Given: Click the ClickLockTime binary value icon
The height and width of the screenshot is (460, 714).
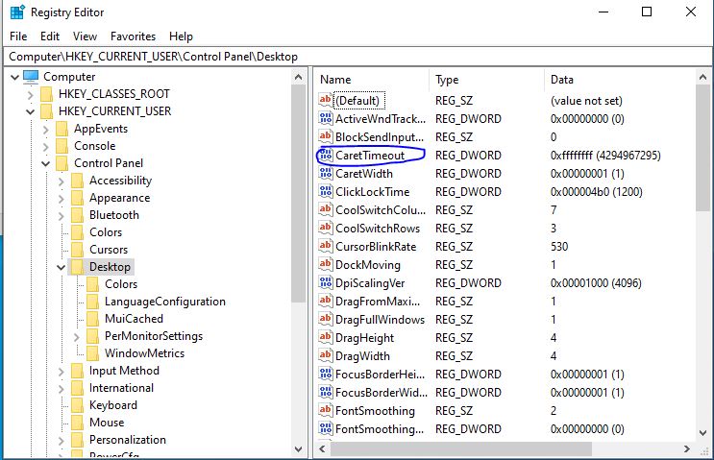Looking at the screenshot, I should point(326,192).
